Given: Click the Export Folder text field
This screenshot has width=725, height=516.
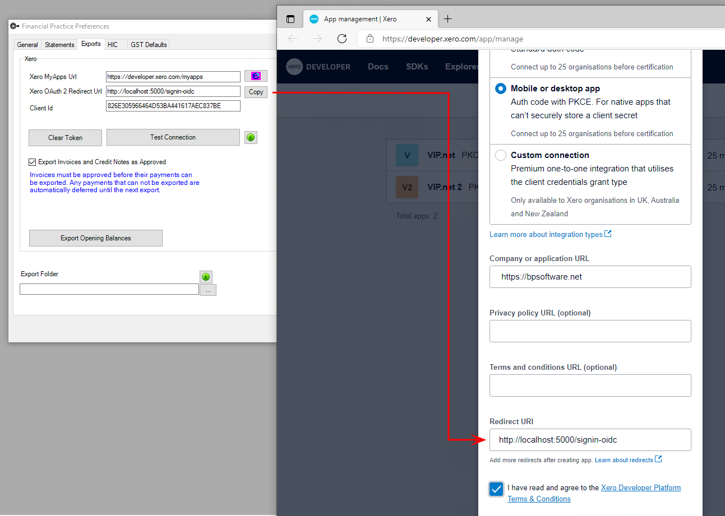Looking at the screenshot, I should (x=109, y=289).
